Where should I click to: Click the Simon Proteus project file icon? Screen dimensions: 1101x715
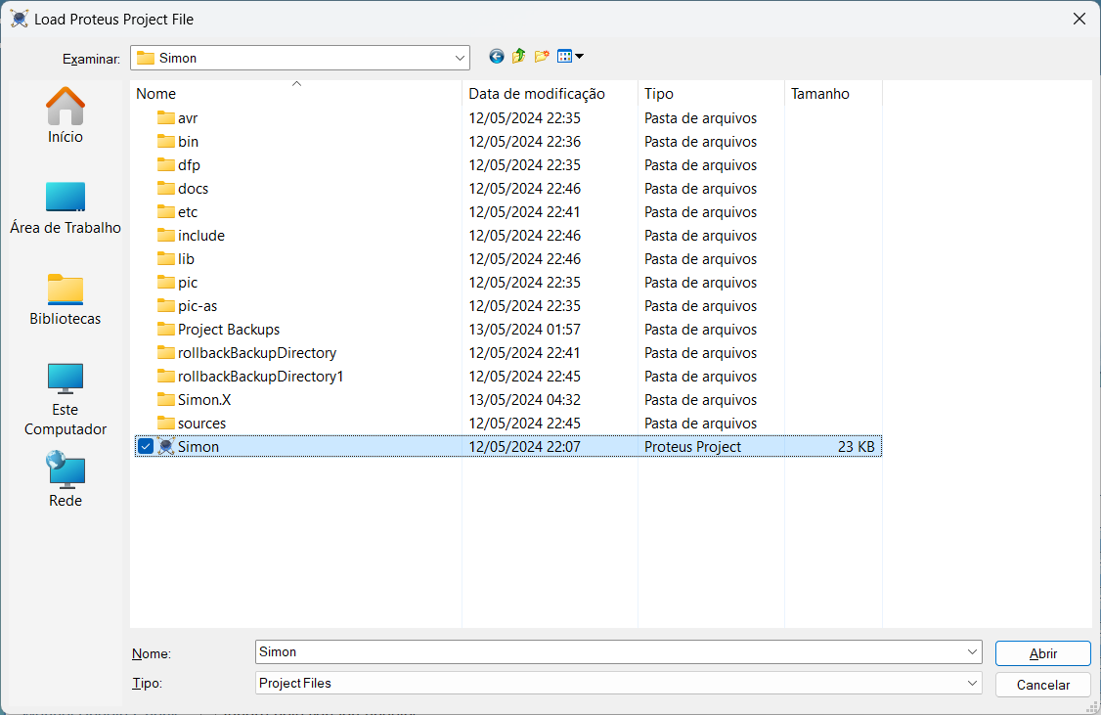(x=165, y=447)
